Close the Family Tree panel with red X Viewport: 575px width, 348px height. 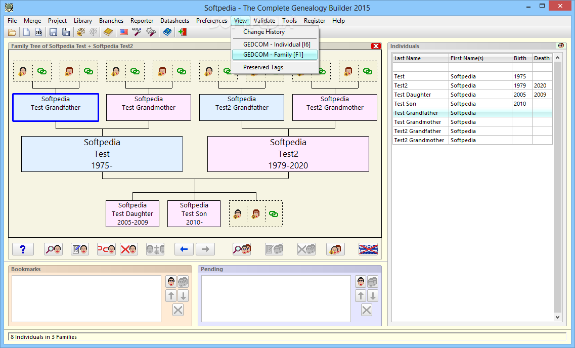[376, 46]
